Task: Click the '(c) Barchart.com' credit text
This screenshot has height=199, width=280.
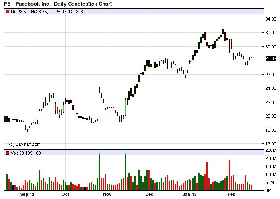Action: 25,145
